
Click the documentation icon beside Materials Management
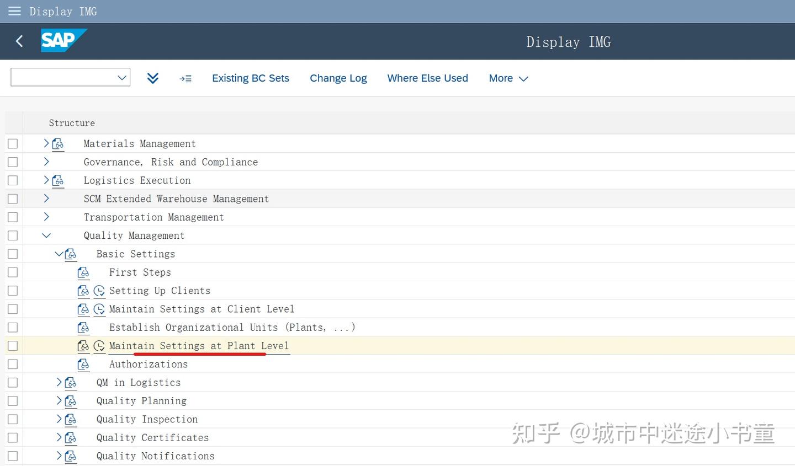tap(58, 143)
